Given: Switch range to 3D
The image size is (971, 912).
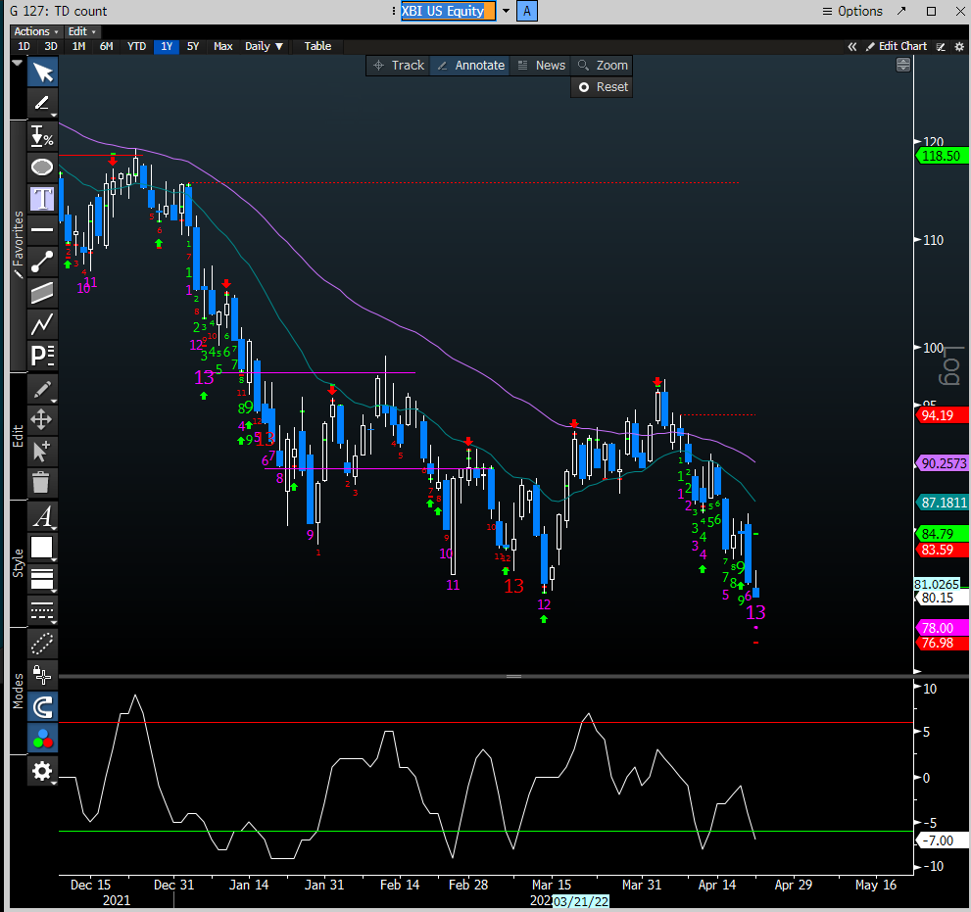Looking at the screenshot, I should coord(51,46).
